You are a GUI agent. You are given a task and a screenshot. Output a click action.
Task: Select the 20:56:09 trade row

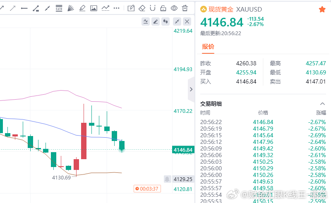pyautogui.click(x=263, y=148)
